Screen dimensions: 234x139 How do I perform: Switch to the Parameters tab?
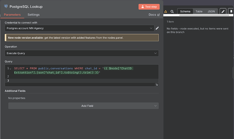pos(12,15)
